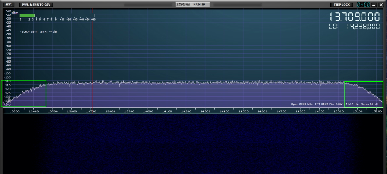
Task: Click the -106.4 dBm power readout
Action: click(29, 32)
